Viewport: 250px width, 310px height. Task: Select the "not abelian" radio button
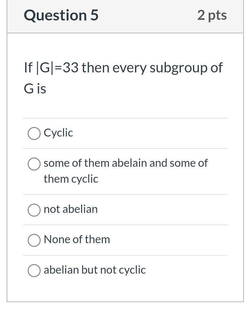point(34,210)
